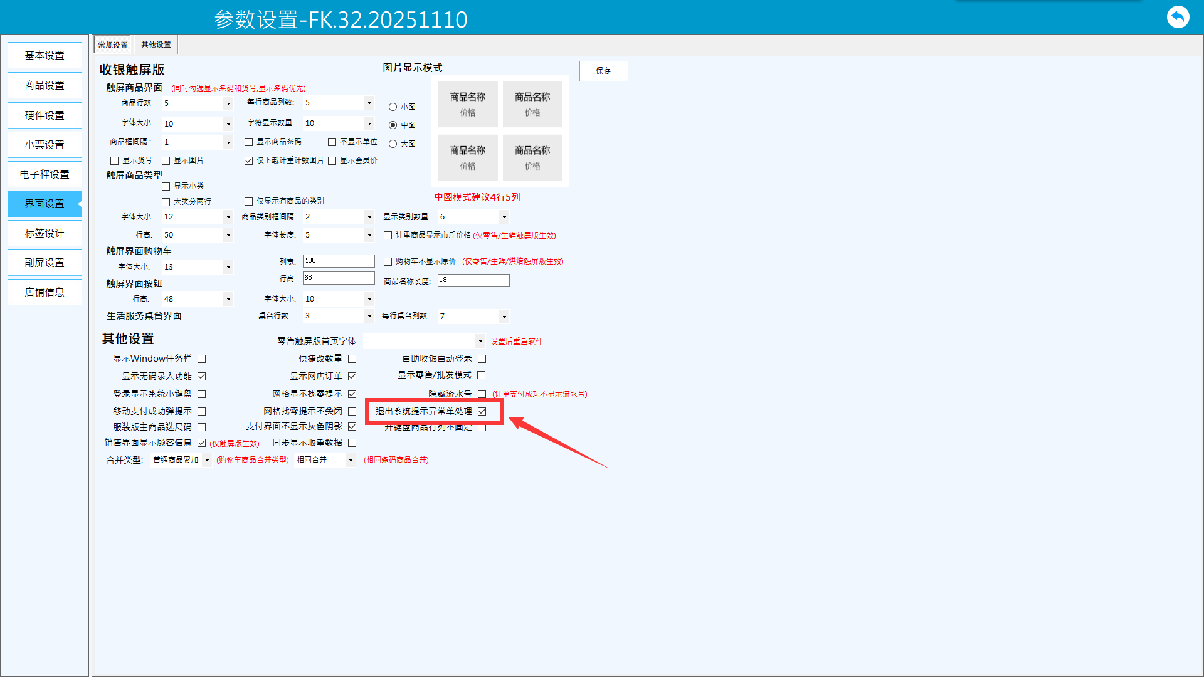Choose the 小图 image display mode
1204x677 pixels.
[x=393, y=107]
